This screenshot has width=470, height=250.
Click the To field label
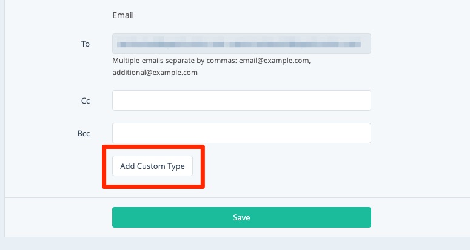pos(86,44)
